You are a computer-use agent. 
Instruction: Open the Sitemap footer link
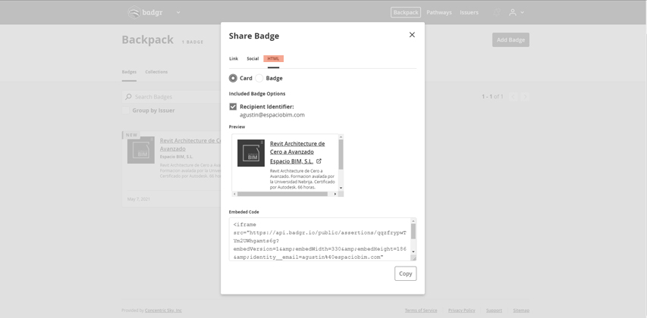coord(521,310)
